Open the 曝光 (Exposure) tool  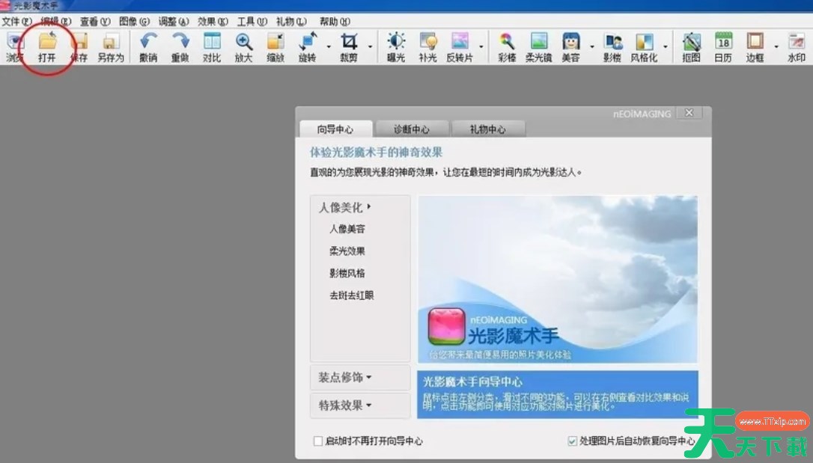pyautogui.click(x=395, y=46)
